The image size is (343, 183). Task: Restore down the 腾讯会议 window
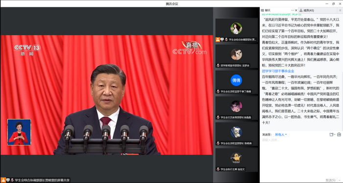pyautogui.click(x=334, y=4)
